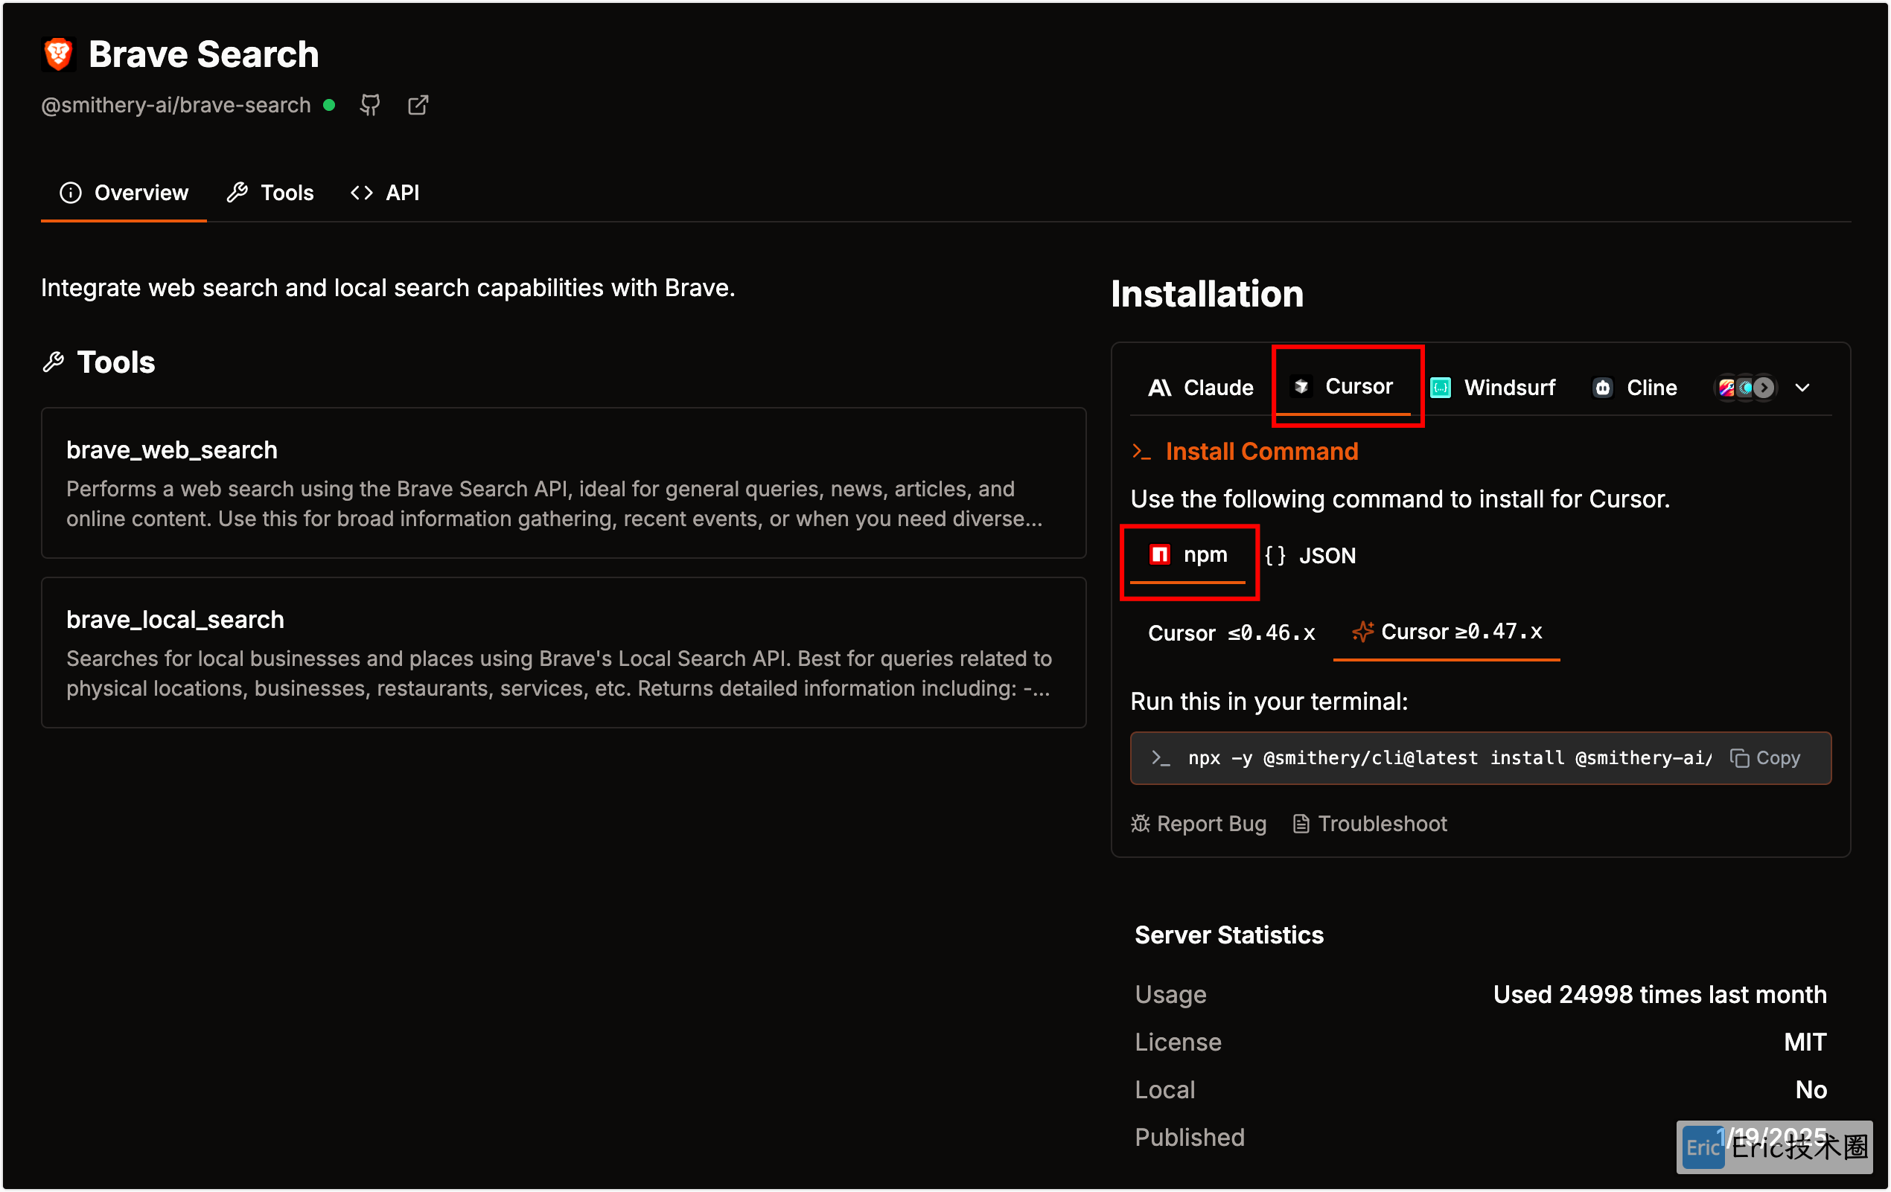Select the Cursor ≥0.47.x version tab
This screenshot has height=1192, width=1891.
point(1447,632)
